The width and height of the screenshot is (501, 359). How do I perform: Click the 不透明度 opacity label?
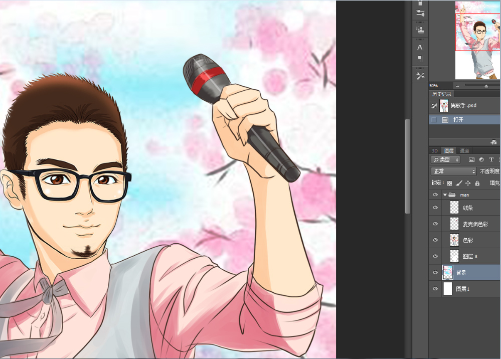489,171
